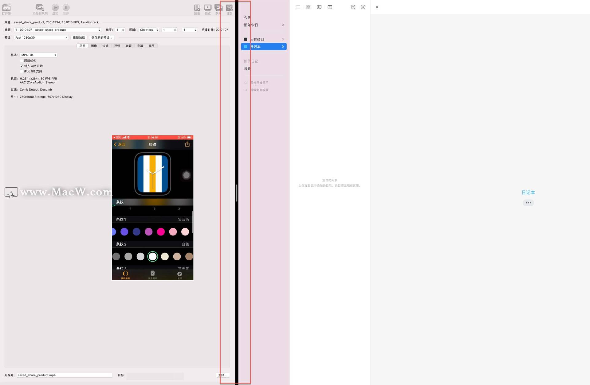
Task: Uncheck 对齐 A/V 开始 checkbox
Action: point(22,66)
